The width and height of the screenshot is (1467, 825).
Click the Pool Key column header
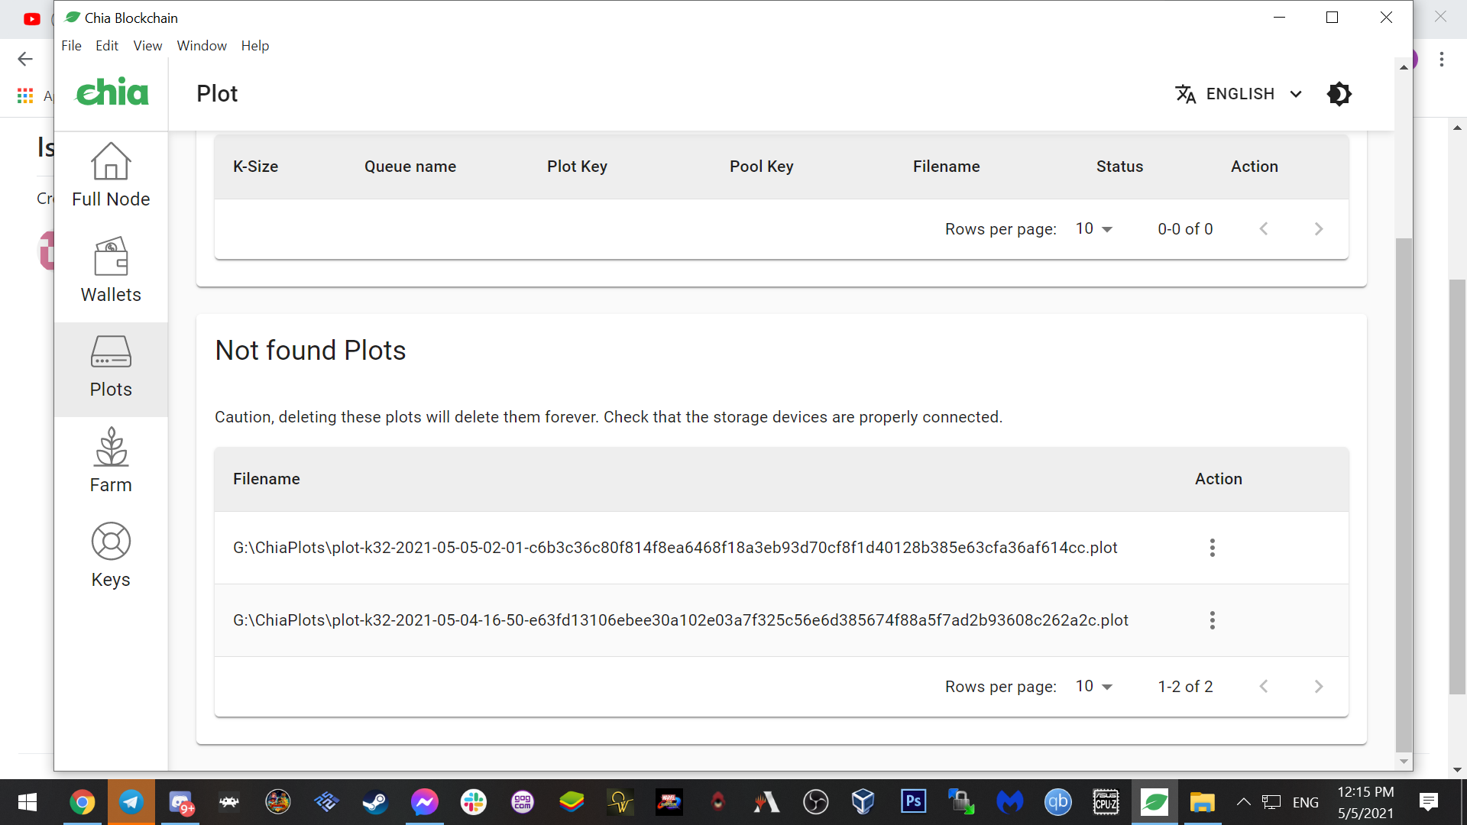coord(761,167)
